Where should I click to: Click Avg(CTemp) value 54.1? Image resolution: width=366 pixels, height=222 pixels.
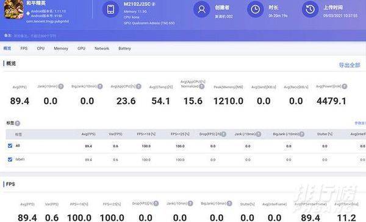[161, 101]
